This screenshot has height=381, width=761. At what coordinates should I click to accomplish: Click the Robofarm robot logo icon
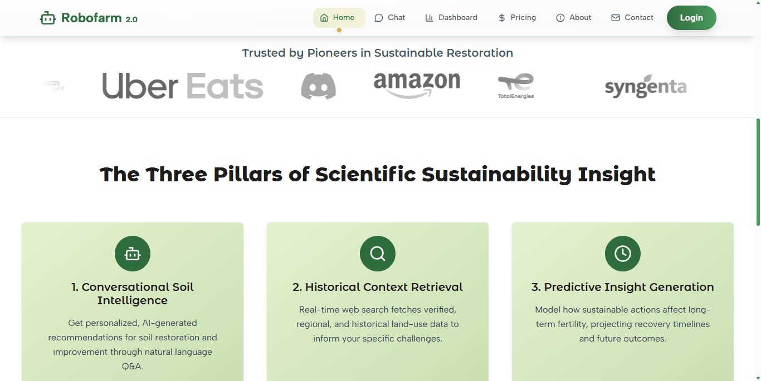tap(48, 18)
